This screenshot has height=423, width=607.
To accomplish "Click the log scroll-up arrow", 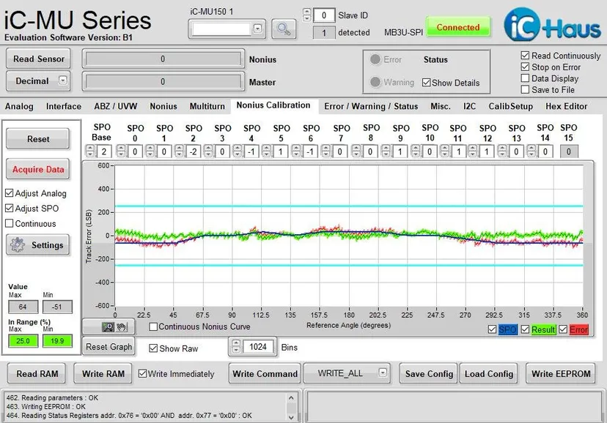I will (x=291, y=397).
